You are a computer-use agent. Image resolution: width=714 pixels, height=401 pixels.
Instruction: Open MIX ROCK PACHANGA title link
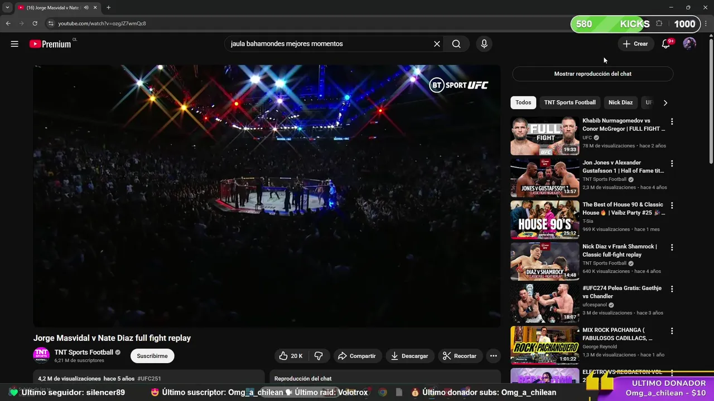(x=617, y=334)
